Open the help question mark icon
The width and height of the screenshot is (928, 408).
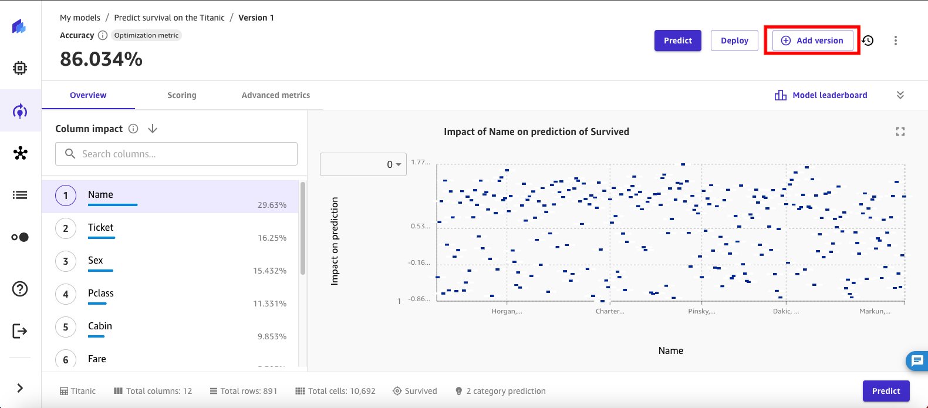[20, 289]
